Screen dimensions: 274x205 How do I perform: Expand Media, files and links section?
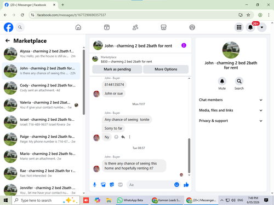click(x=231, y=110)
